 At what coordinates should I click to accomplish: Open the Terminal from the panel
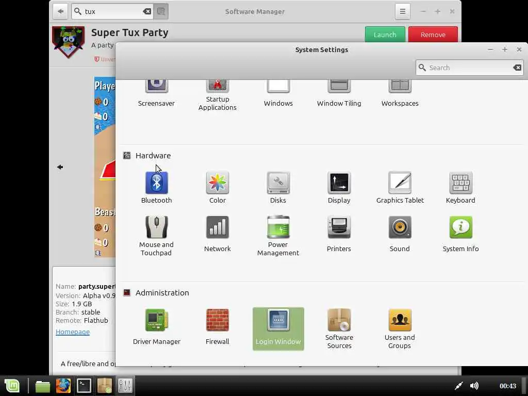click(84, 386)
